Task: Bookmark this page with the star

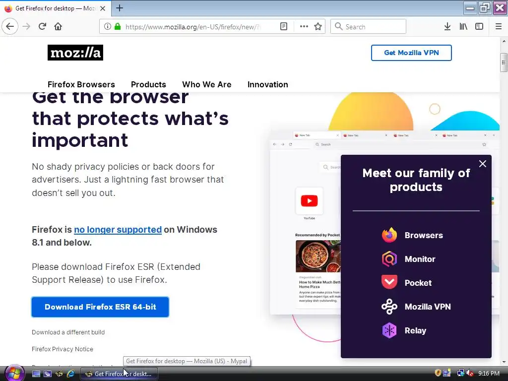Action: [318, 27]
